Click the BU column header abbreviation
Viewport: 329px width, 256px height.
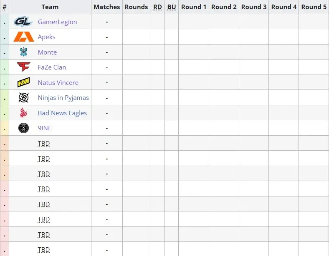pos(172,7)
